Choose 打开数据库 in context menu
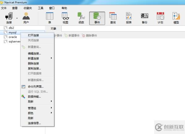This screenshot has width=185, height=134. coord(37,73)
